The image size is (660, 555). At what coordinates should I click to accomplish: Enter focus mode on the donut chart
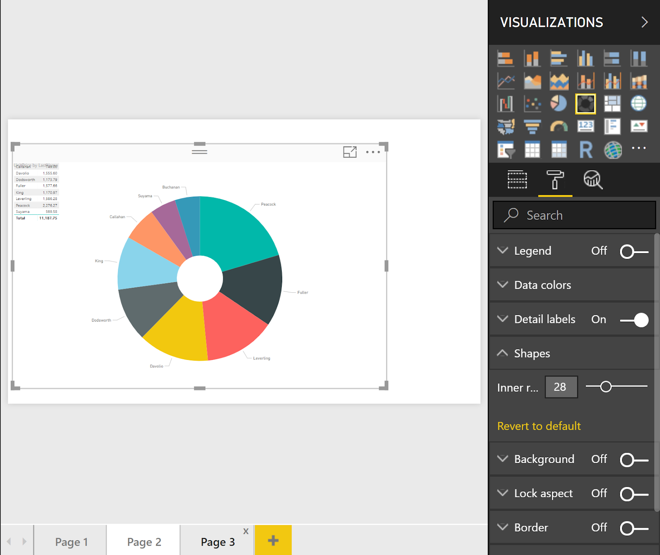point(350,152)
